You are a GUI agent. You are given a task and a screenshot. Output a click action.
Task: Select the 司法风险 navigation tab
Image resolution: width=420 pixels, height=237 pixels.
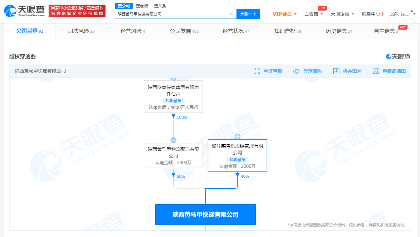(x=81, y=30)
